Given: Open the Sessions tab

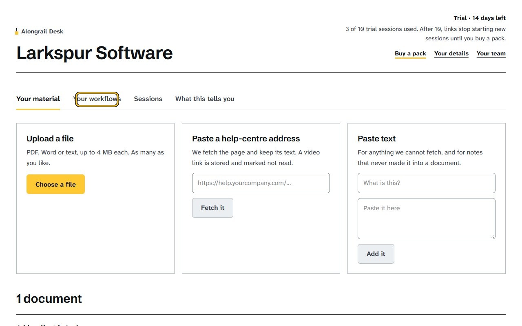Looking at the screenshot, I should (148, 99).
